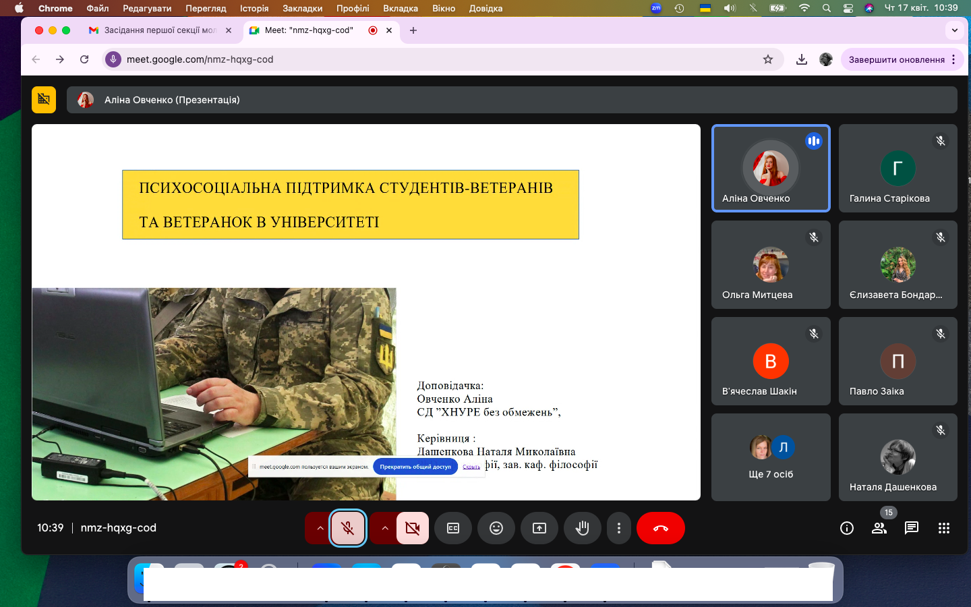
Task: Open the Профілі menu
Action: point(353,8)
